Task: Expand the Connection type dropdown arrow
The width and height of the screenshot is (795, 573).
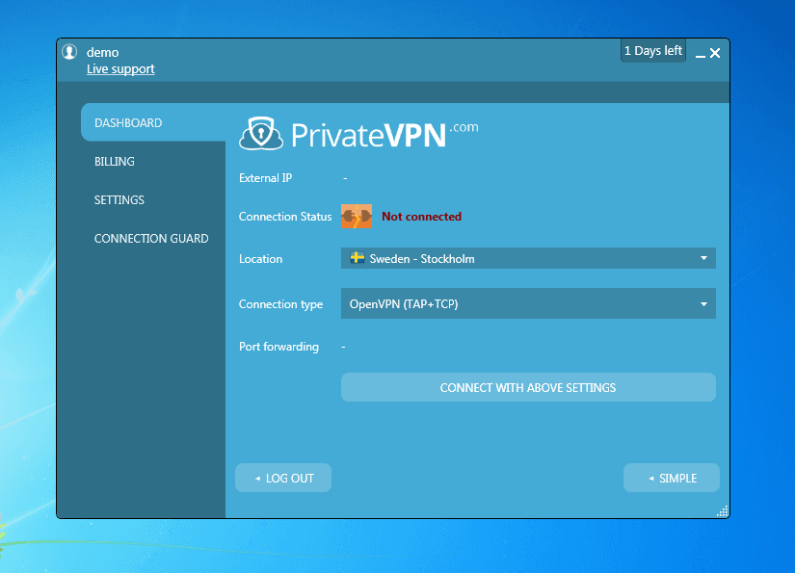Action: [703, 303]
